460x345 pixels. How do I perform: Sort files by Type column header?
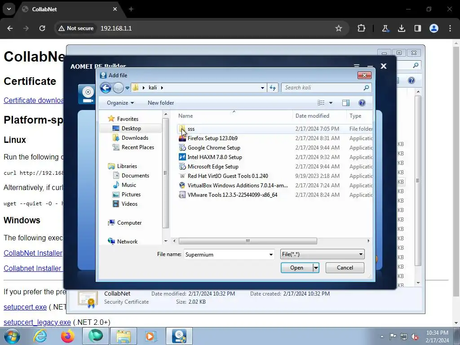pyautogui.click(x=355, y=115)
